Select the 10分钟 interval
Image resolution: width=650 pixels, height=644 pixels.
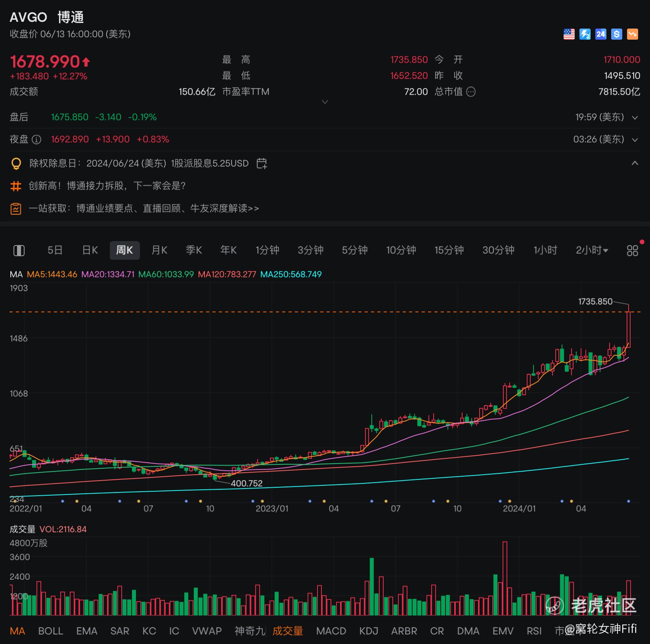[x=401, y=250]
